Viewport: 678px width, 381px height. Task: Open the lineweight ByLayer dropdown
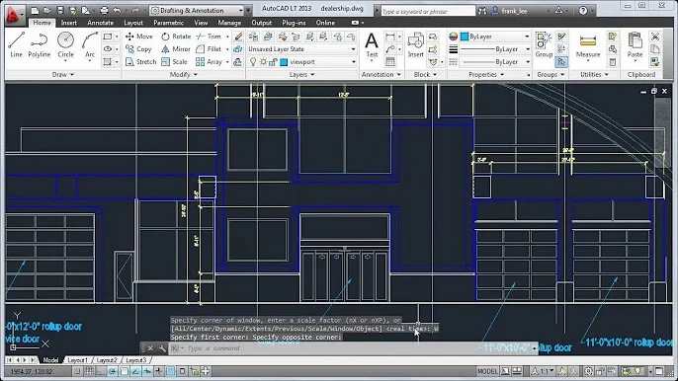(x=495, y=49)
